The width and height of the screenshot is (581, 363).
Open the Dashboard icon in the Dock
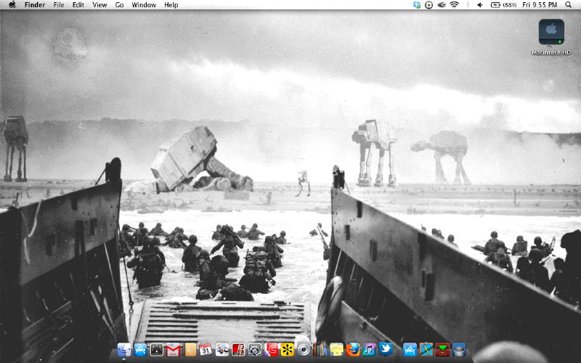click(157, 349)
